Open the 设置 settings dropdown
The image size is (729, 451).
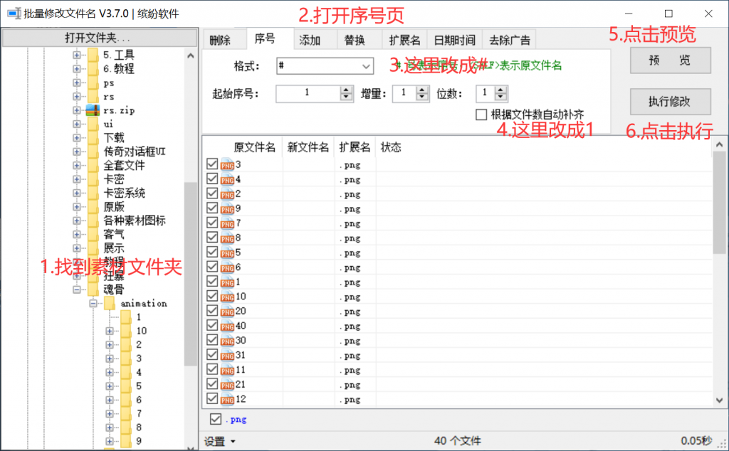[x=220, y=441]
